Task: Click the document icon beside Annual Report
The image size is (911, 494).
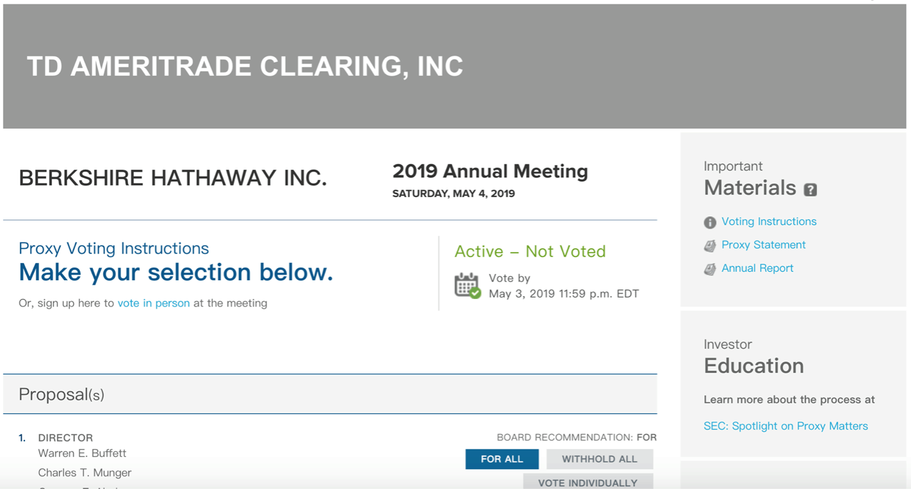Action: [x=710, y=269]
